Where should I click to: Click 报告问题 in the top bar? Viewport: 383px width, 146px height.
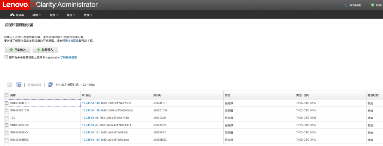(355, 5)
